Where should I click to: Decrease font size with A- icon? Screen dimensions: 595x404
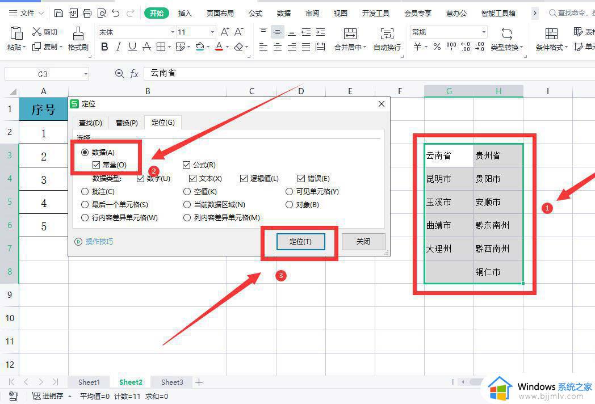[x=238, y=32]
